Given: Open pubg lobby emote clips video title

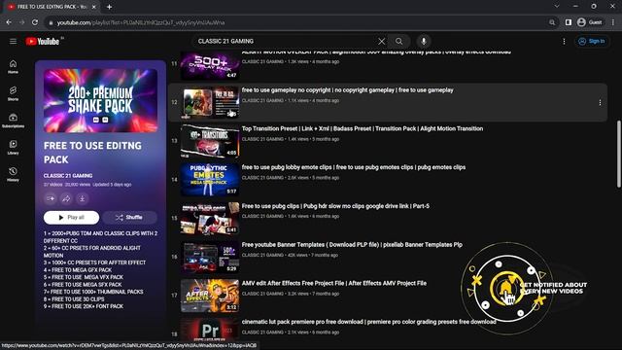Looking at the screenshot, I should pos(354,167).
